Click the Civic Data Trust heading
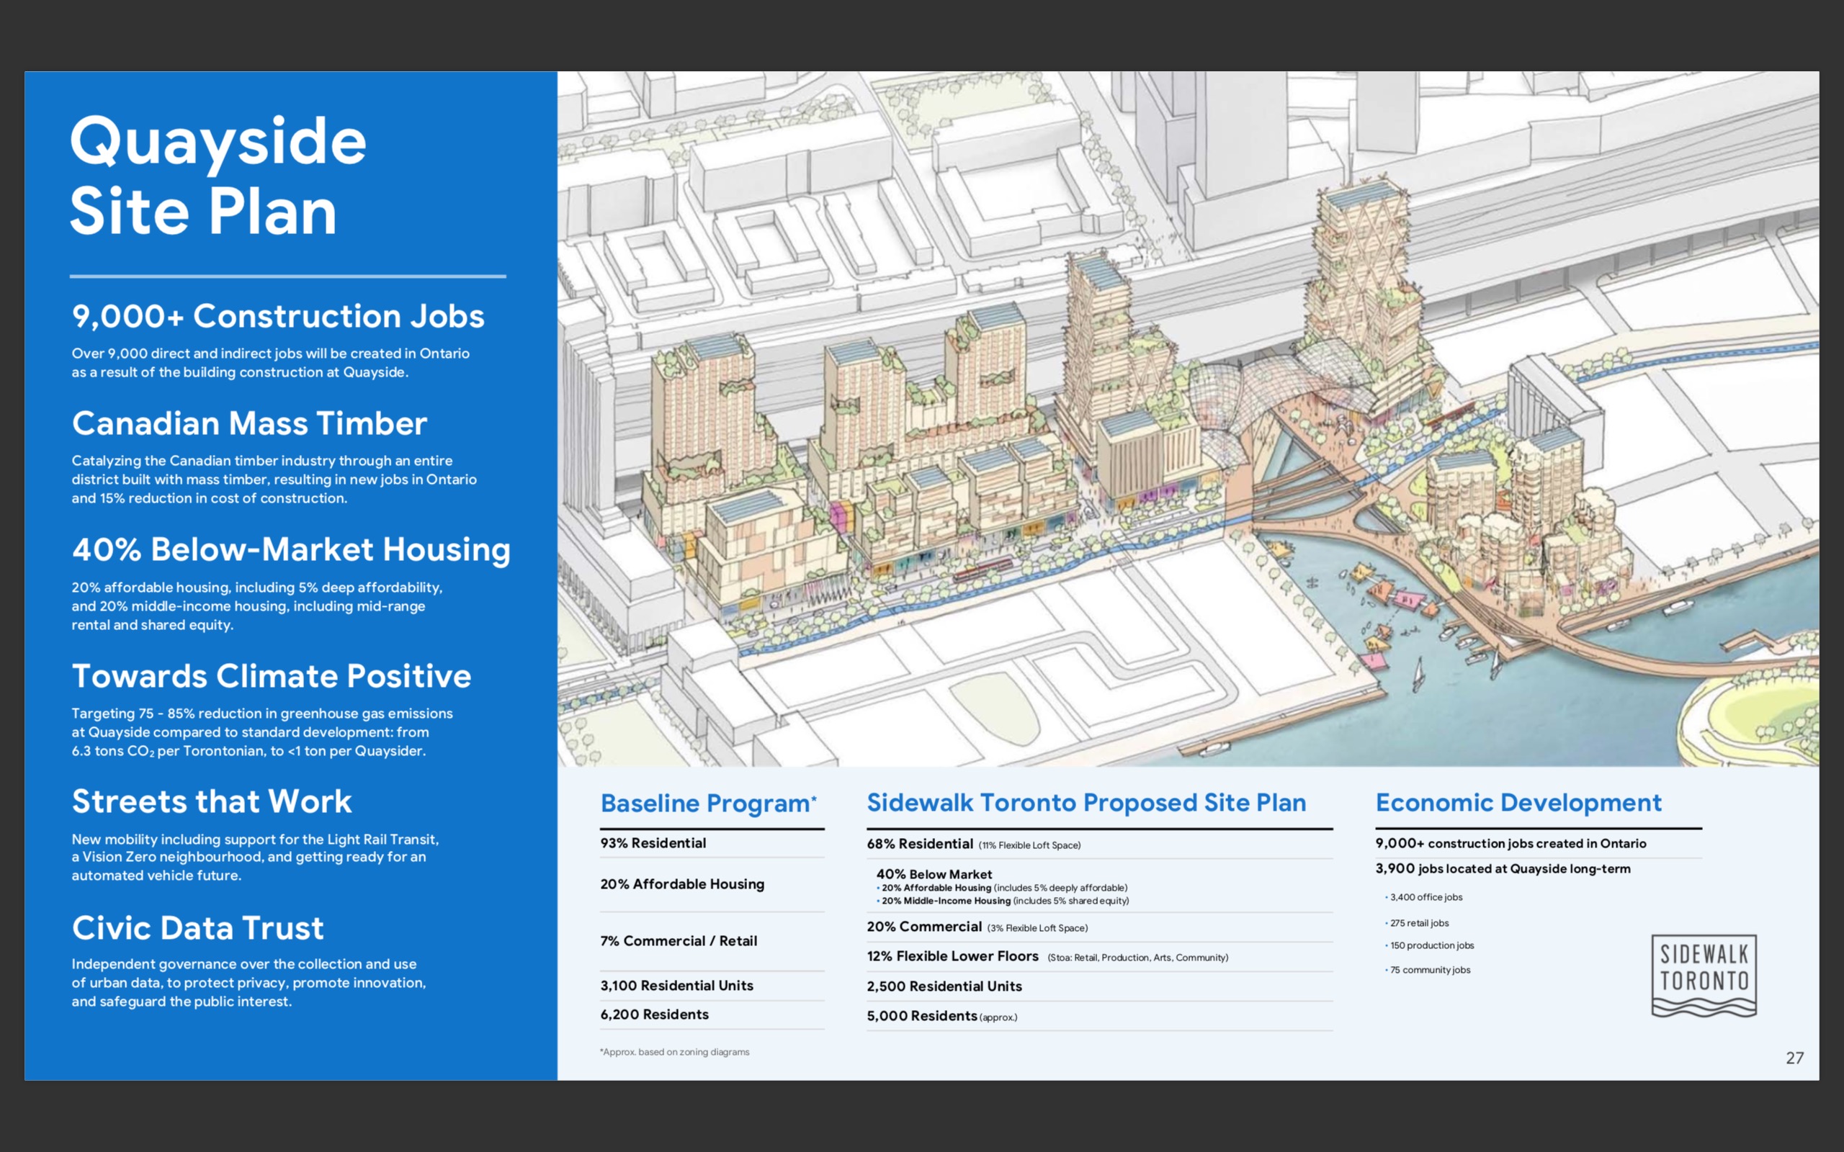Viewport: 1844px width, 1152px height. (x=197, y=928)
